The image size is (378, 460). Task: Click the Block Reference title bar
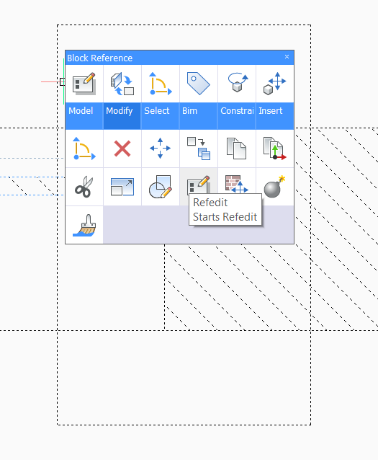[x=179, y=58]
